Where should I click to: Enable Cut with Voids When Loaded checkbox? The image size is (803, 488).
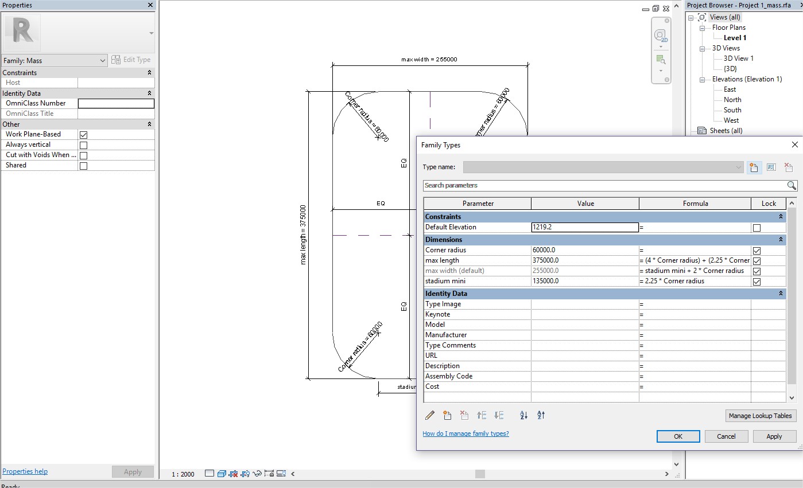[83, 155]
